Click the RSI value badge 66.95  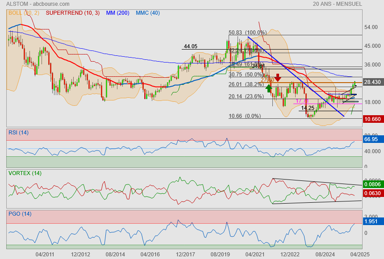click(x=371, y=139)
